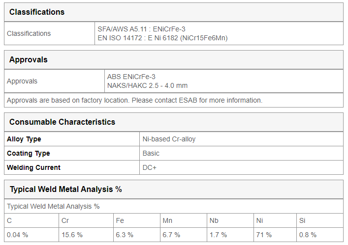Click the Cr column header cell

86,220
